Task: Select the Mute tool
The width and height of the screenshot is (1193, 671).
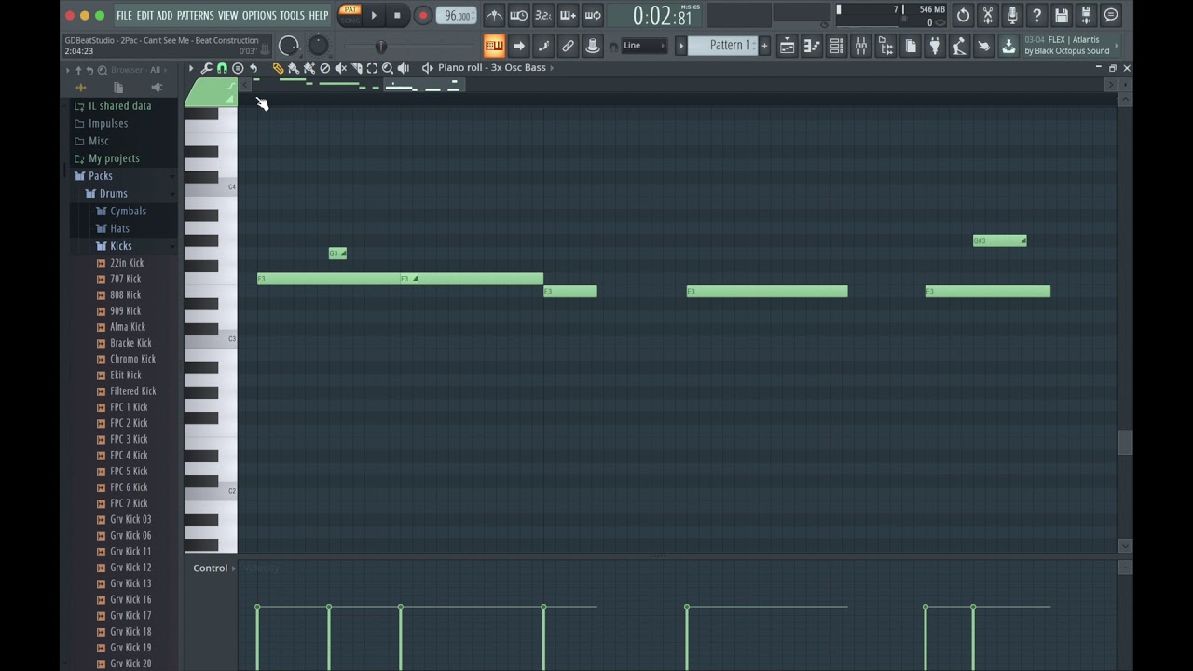Action: 340,68
